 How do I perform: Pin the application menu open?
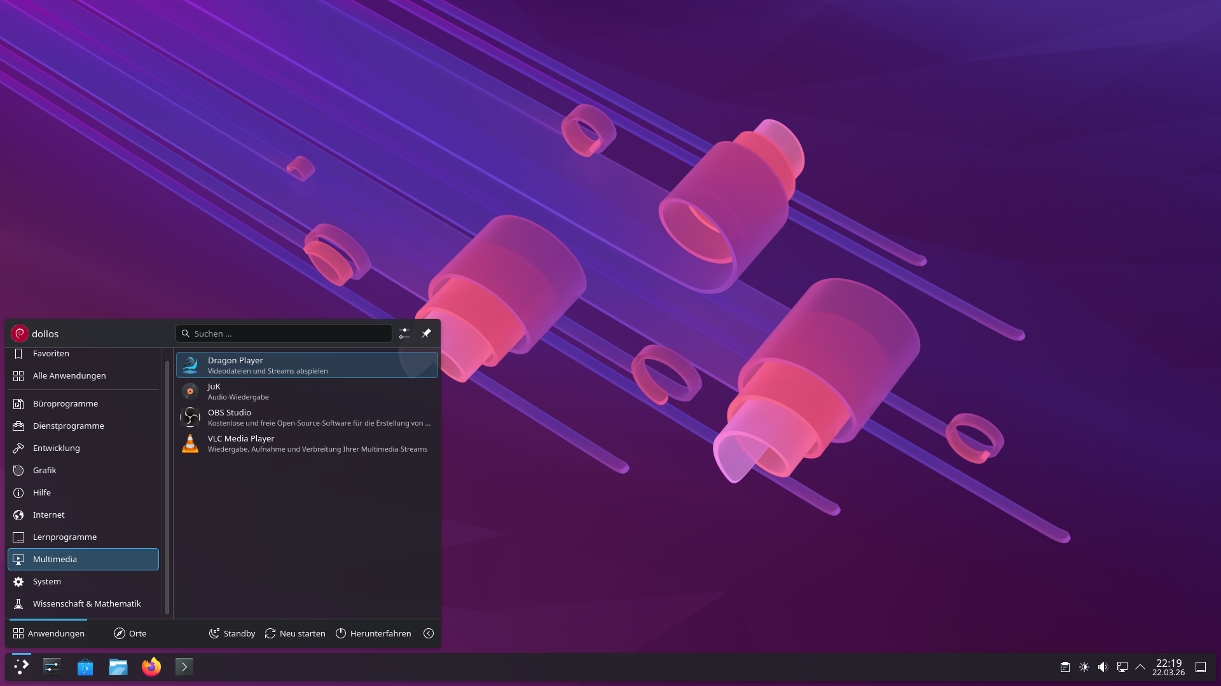coord(426,333)
